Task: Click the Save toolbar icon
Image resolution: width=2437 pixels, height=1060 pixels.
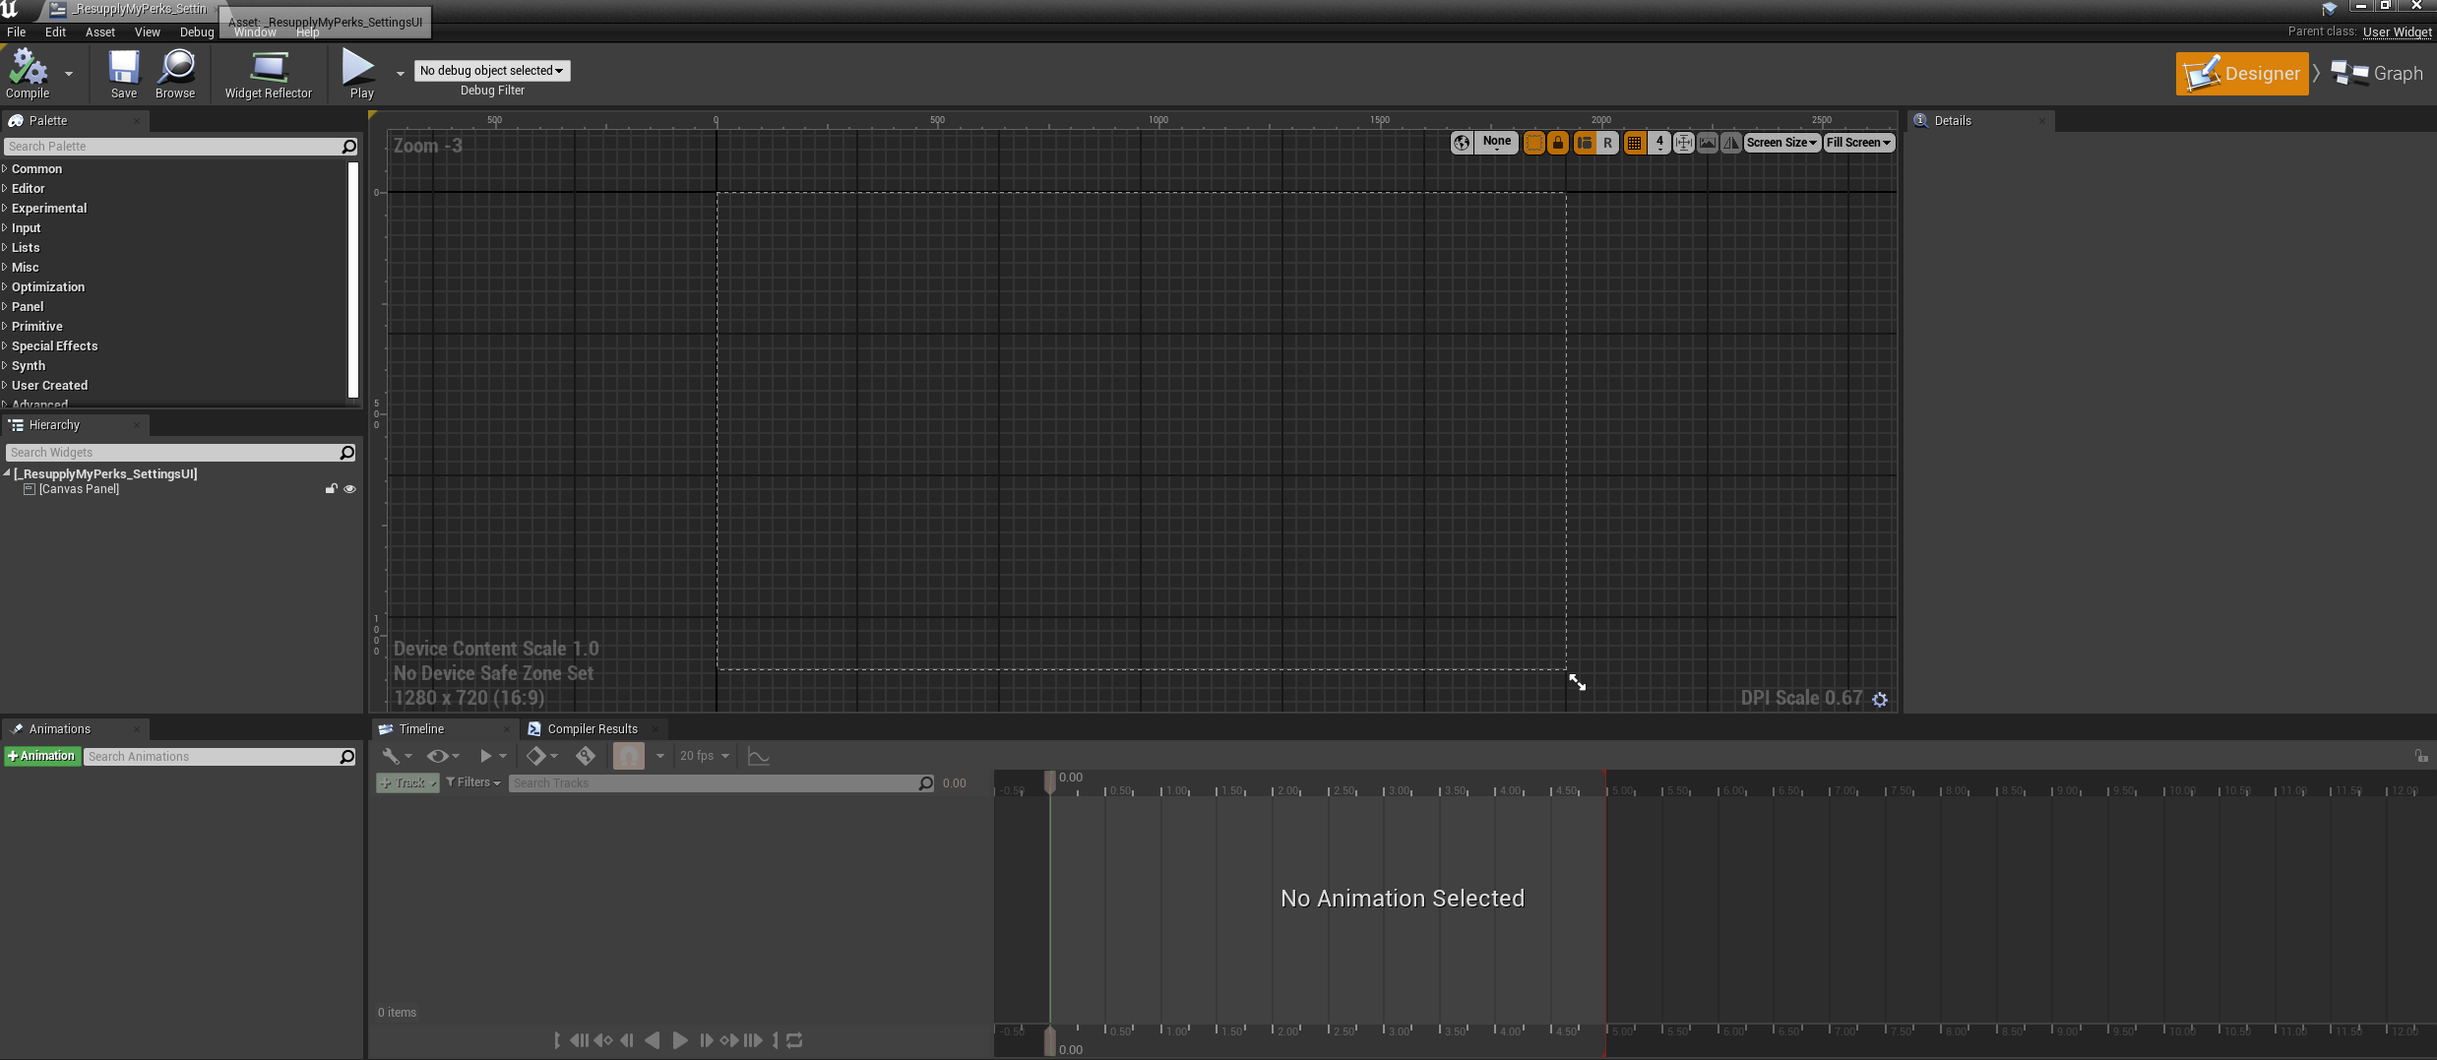Action: [x=124, y=74]
